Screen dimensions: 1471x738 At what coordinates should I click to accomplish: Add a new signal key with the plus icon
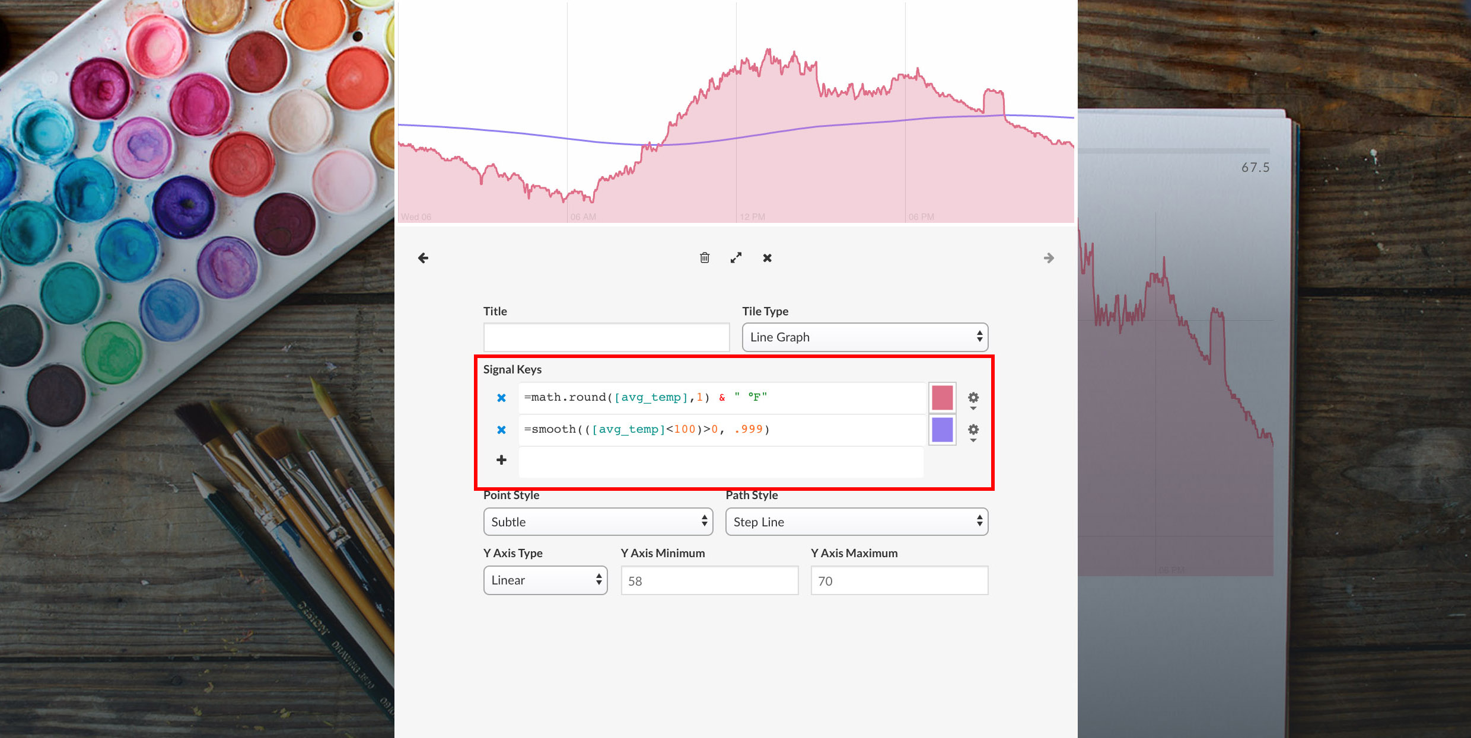point(501,460)
